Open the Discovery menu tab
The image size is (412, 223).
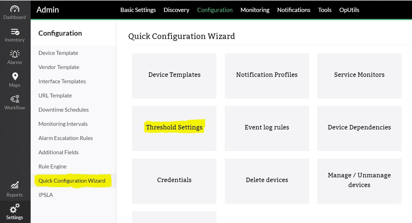pyautogui.click(x=176, y=10)
